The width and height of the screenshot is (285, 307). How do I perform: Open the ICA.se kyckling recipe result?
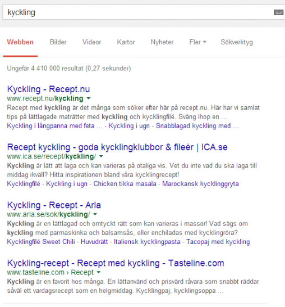117,147
